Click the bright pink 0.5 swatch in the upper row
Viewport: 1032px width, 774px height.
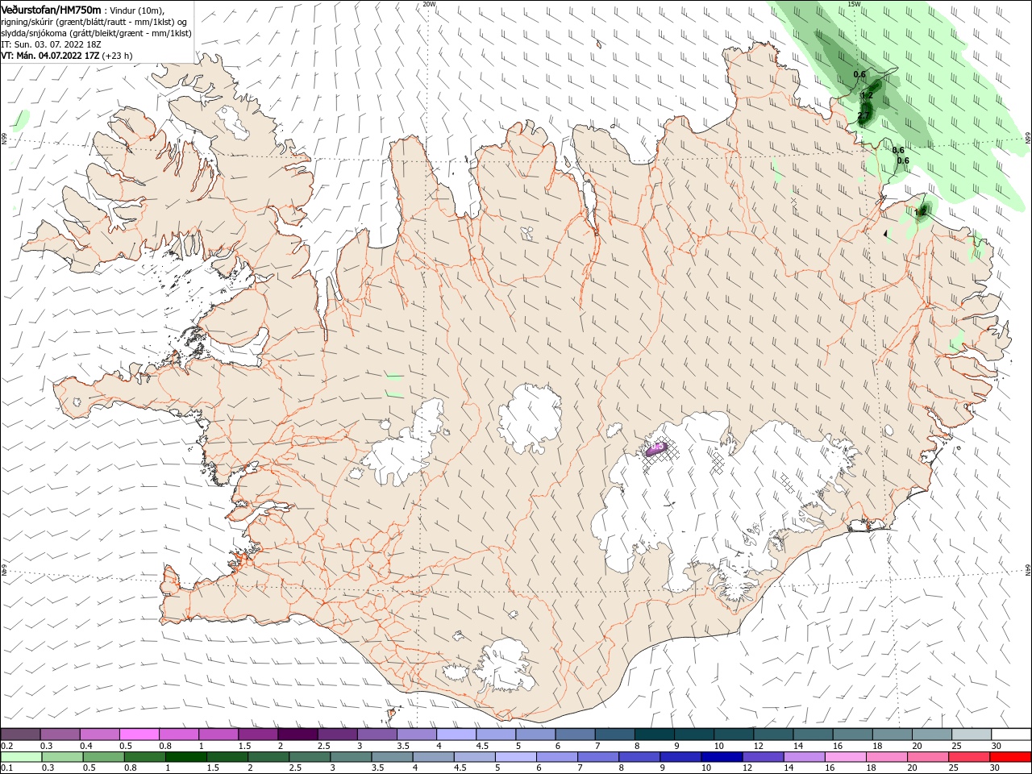point(139,734)
